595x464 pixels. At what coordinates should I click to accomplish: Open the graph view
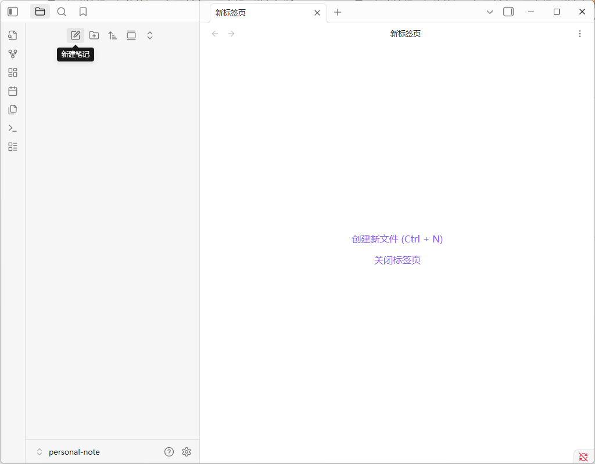coord(13,54)
